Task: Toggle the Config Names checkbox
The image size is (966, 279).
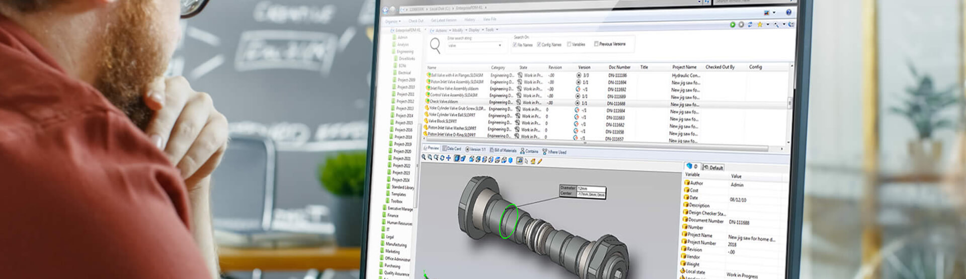Action: pyautogui.click(x=539, y=44)
